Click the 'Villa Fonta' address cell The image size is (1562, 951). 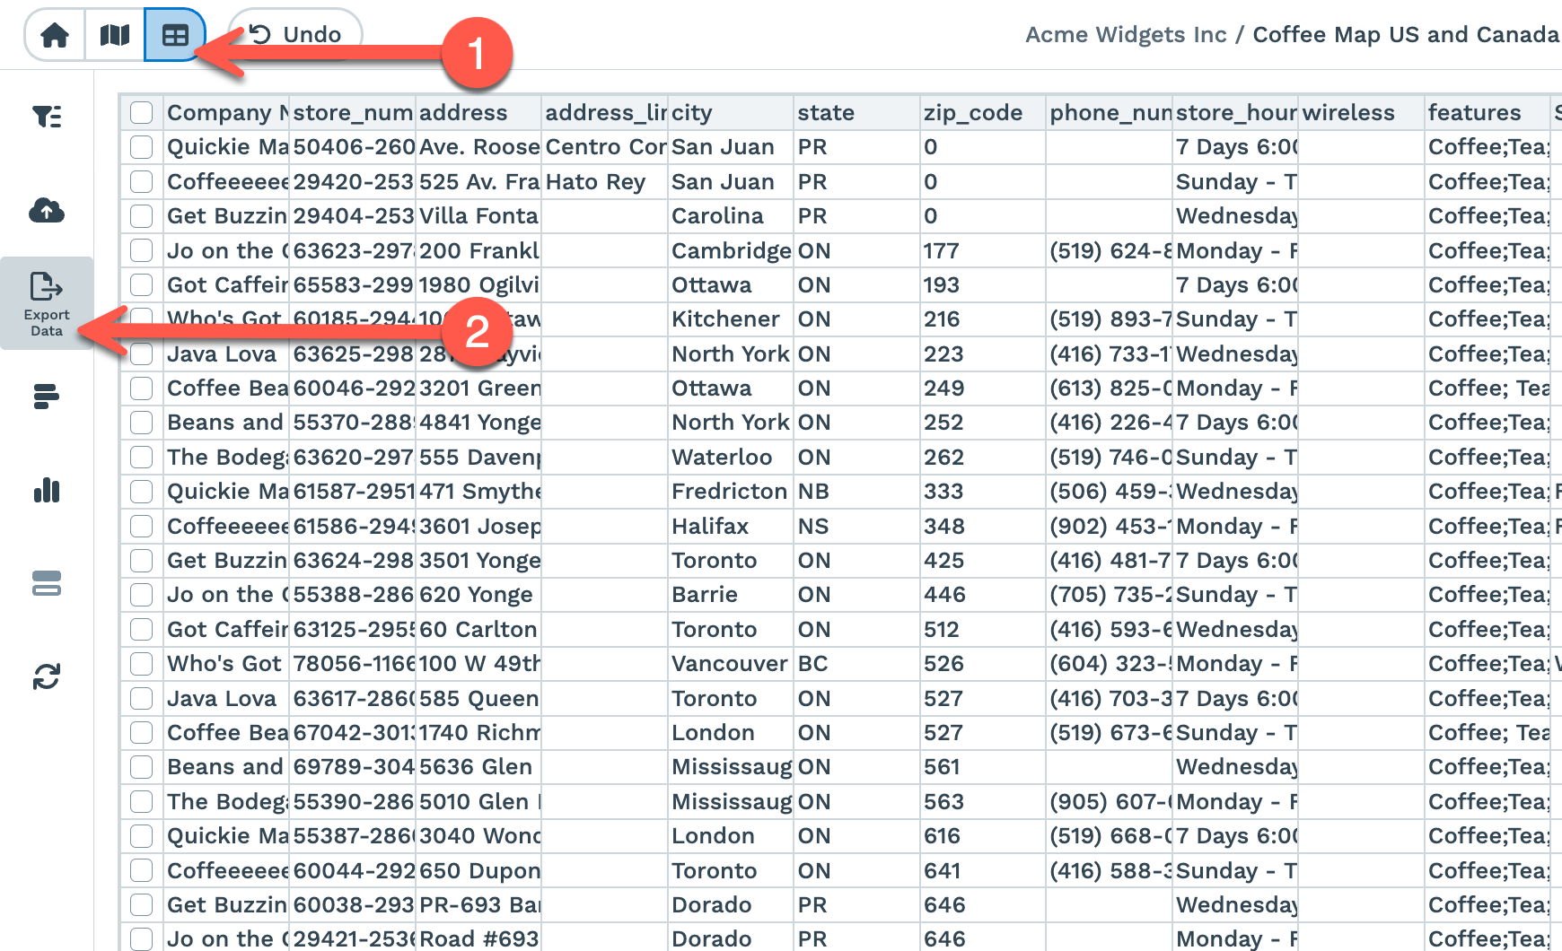coord(478,216)
